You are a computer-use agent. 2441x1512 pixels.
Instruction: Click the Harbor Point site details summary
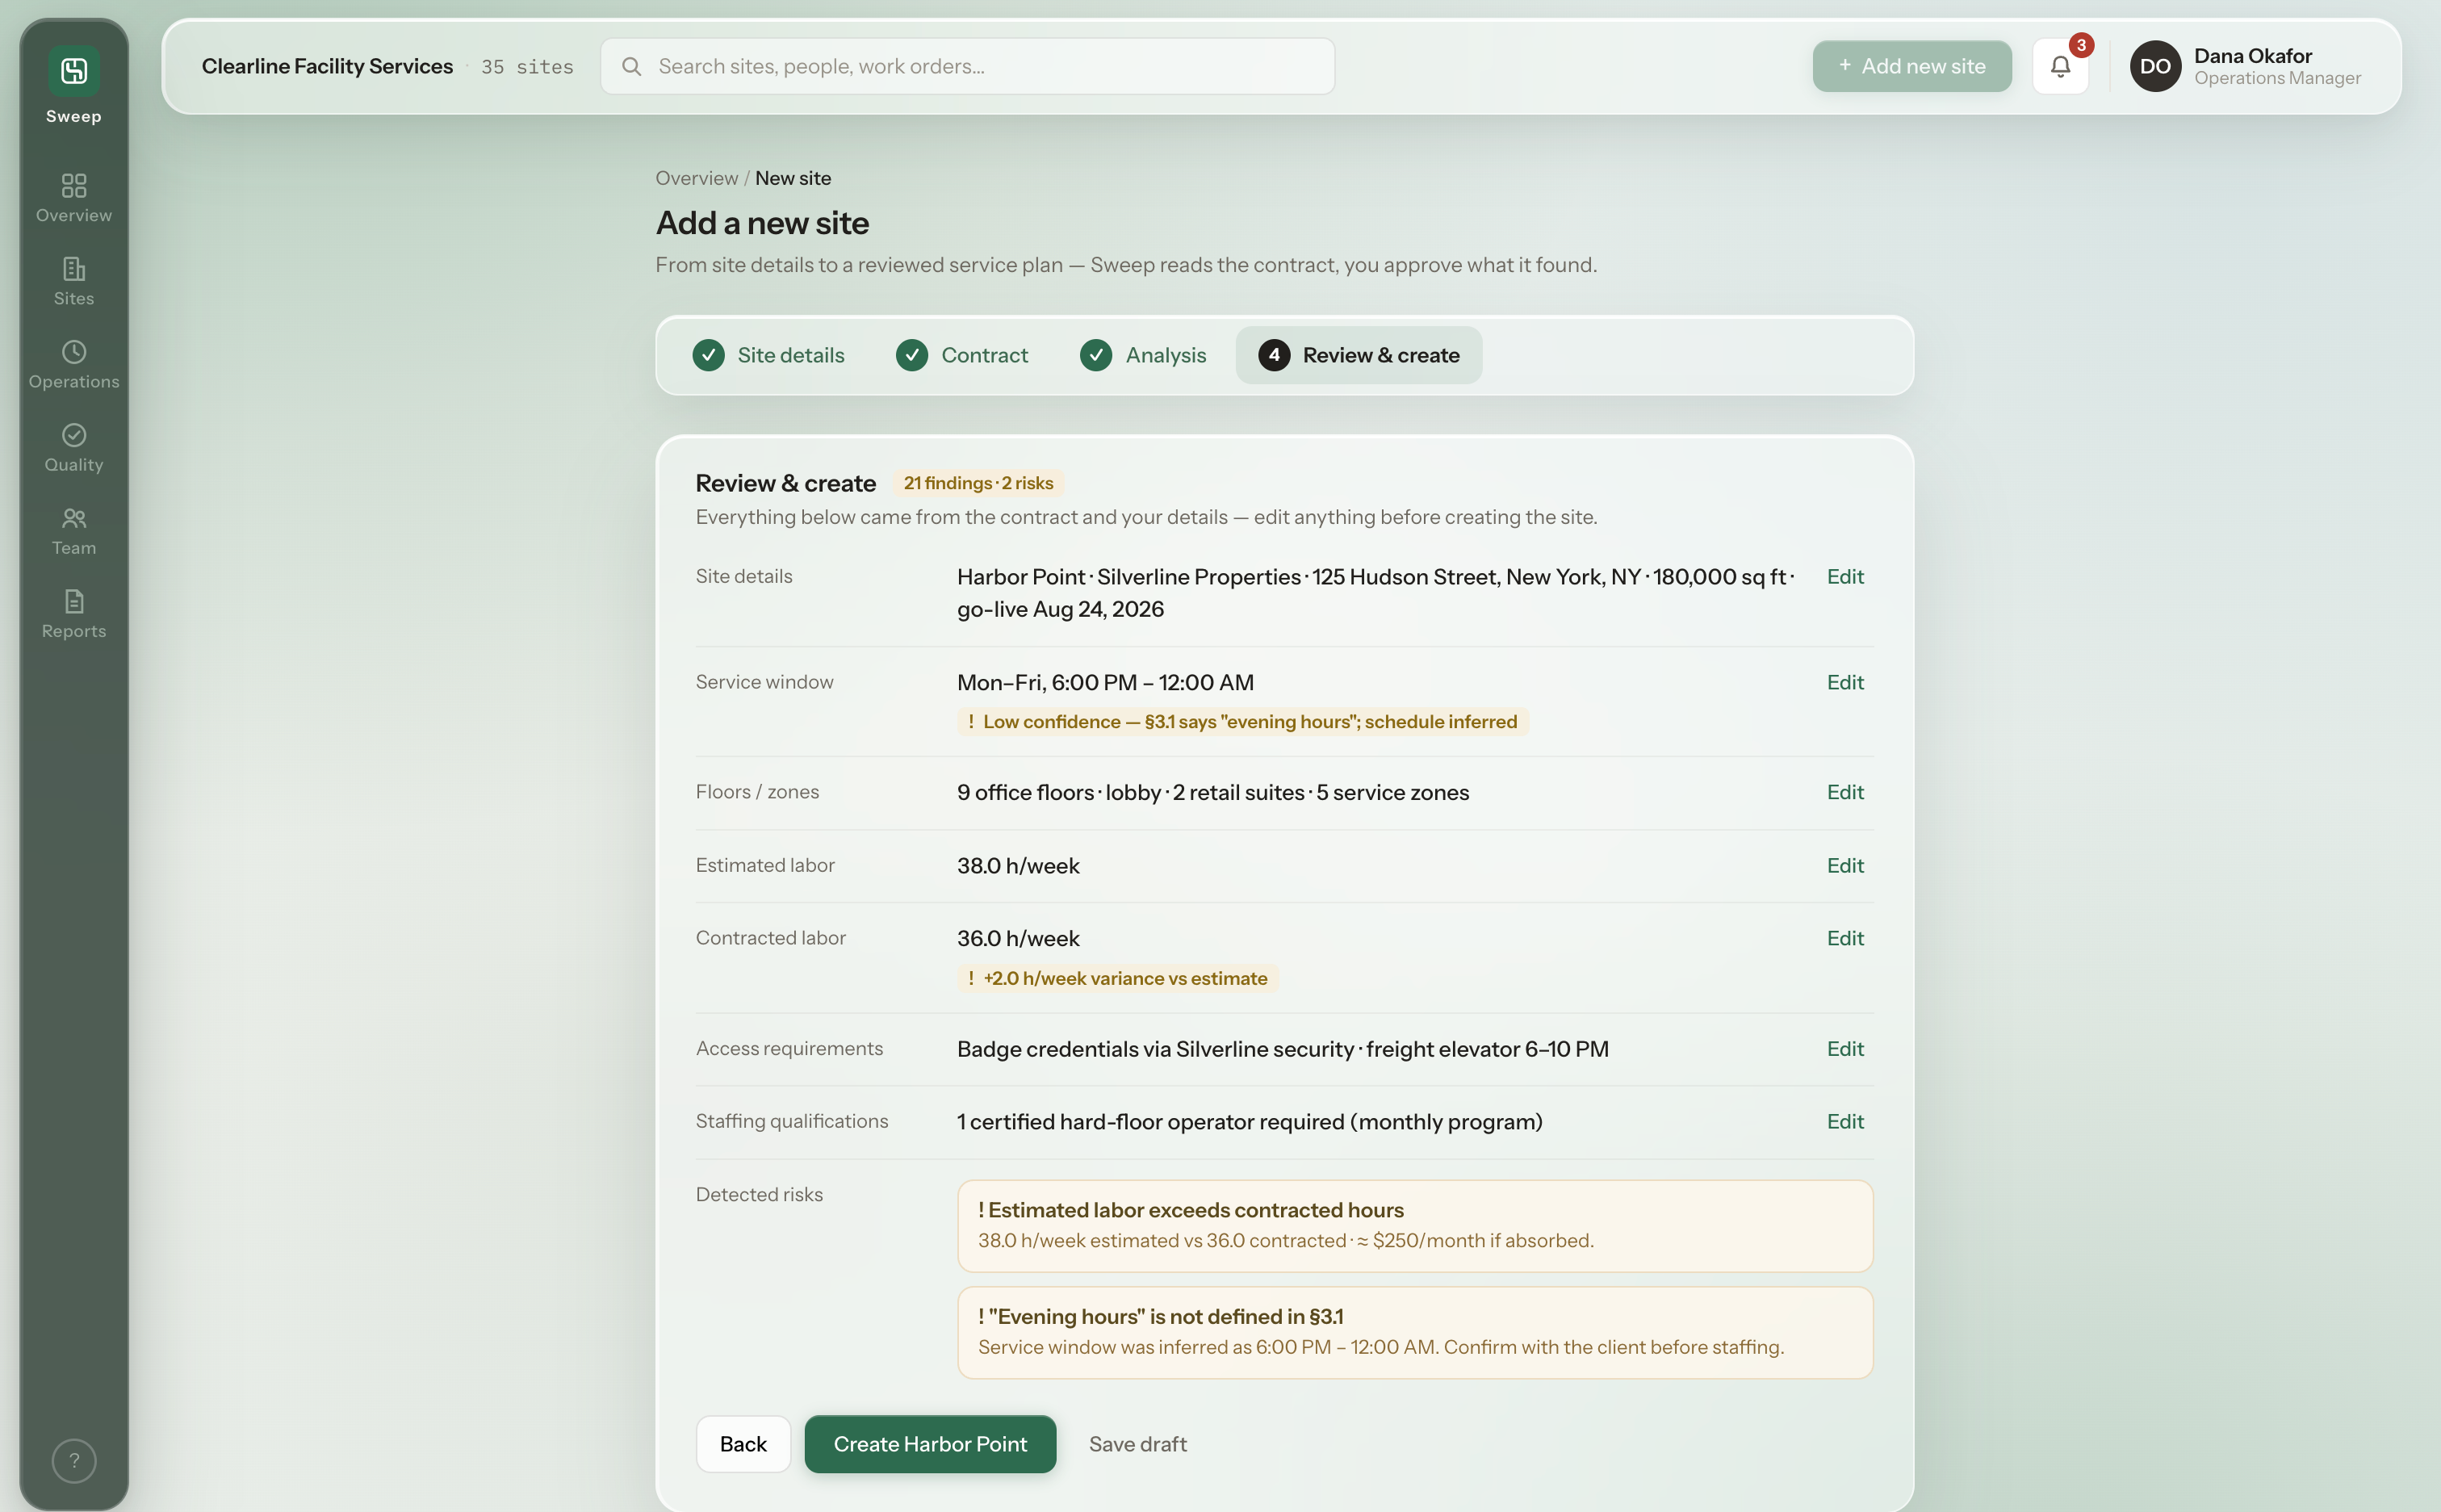coord(1376,592)
